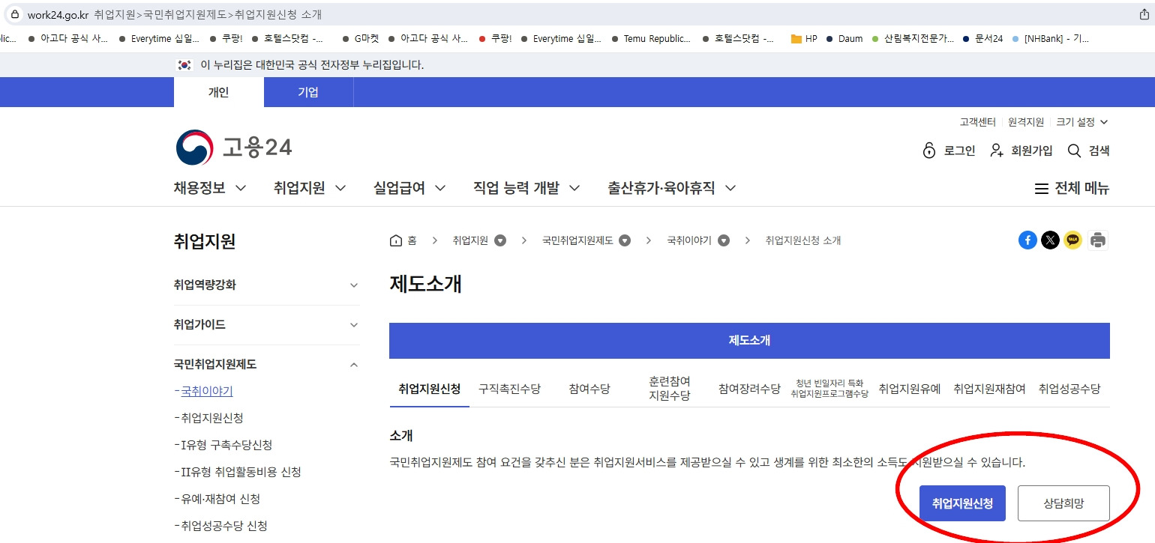The height and width of the screenshot is (543, 1155).
Task: Open the 문서24 bookmark
Action: tap(982, 39)
